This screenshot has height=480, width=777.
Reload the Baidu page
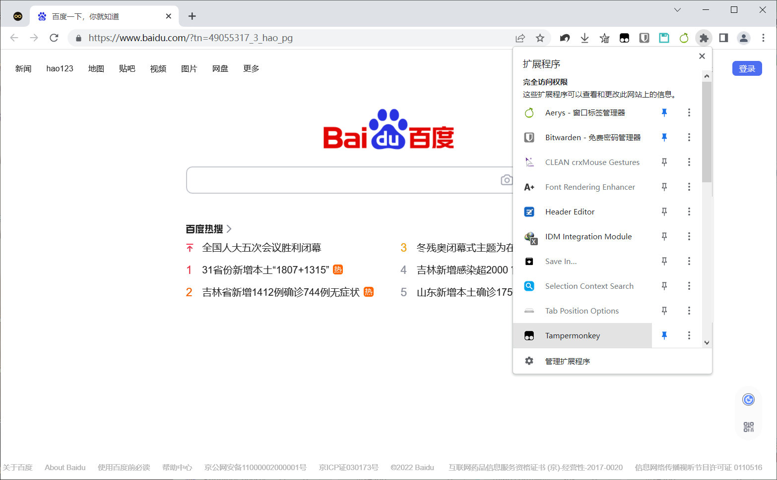(x=54, y=38)
